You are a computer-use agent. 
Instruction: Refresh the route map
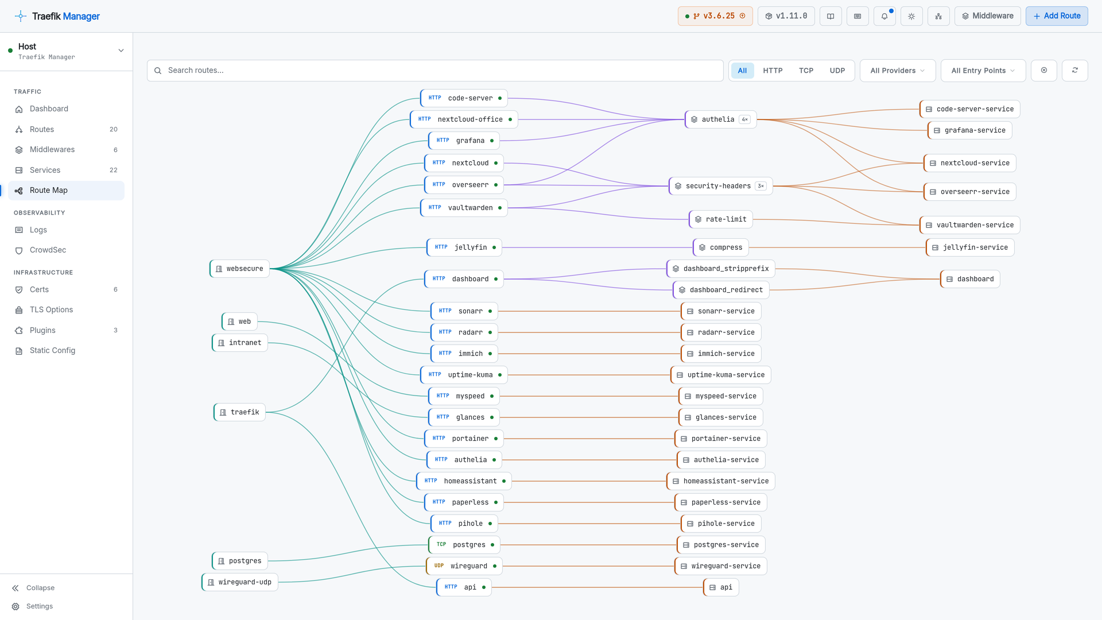1075,71
